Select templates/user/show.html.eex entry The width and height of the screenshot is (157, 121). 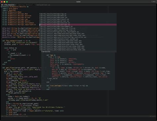pyautogui.click(x=61, y=44)
